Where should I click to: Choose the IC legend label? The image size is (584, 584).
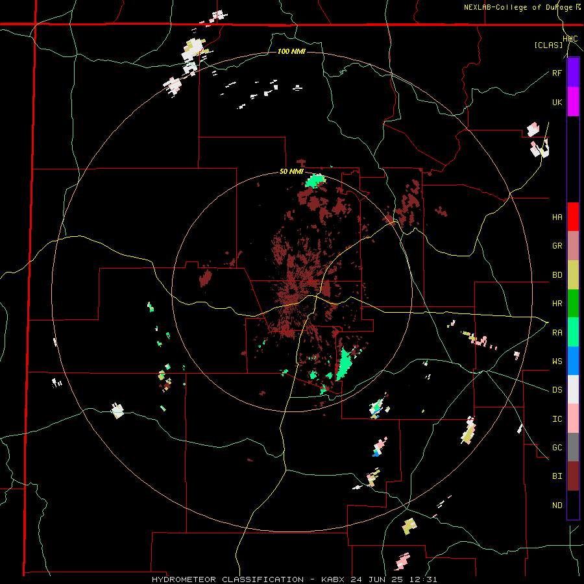pyautogui.click(x=557, y=419)
